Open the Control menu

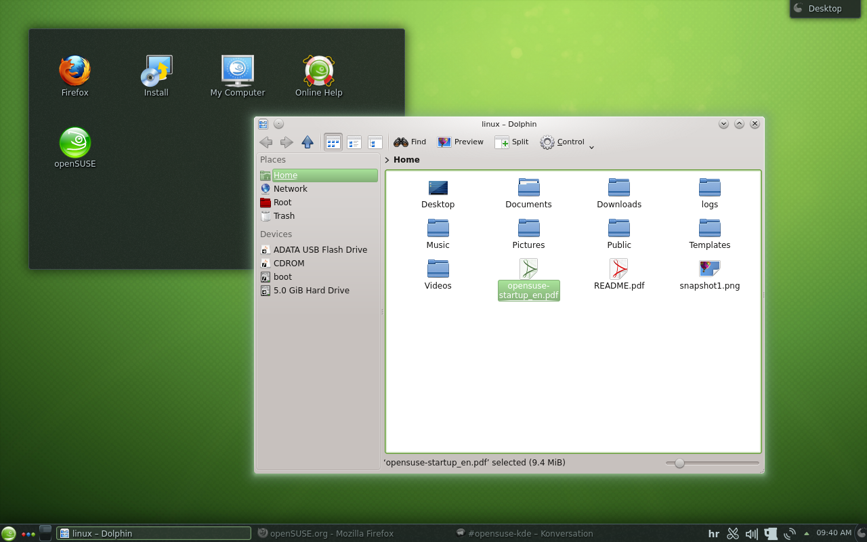coord(562,142)
